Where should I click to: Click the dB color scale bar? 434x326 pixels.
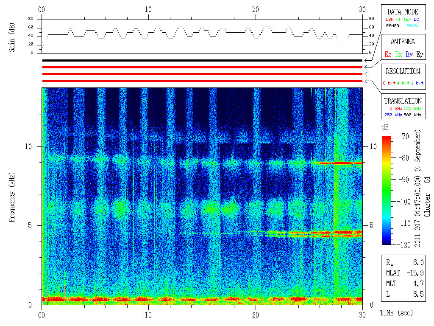click(387, 190)
